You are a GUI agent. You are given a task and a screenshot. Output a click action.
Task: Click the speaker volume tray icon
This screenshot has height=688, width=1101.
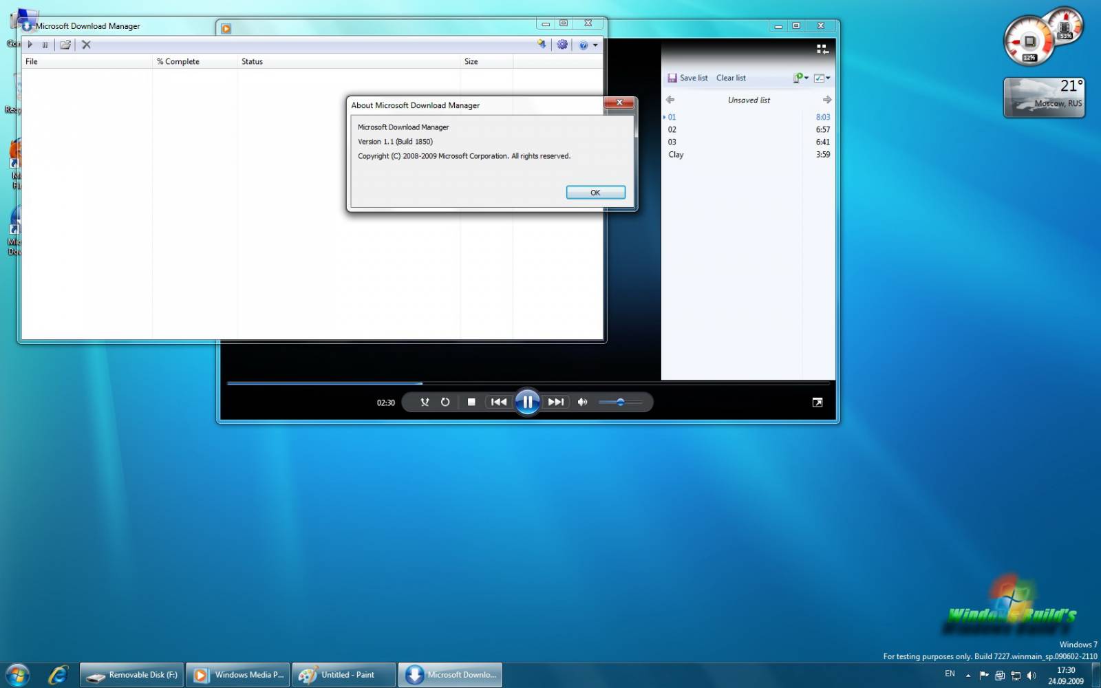tap(1031, 676)
